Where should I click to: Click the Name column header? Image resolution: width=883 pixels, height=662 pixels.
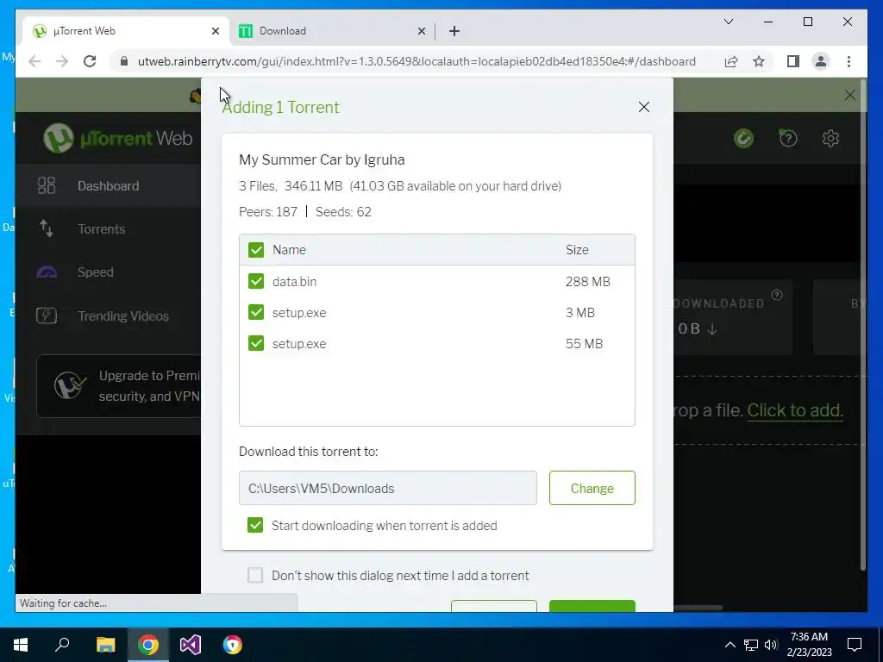(289, 250)
